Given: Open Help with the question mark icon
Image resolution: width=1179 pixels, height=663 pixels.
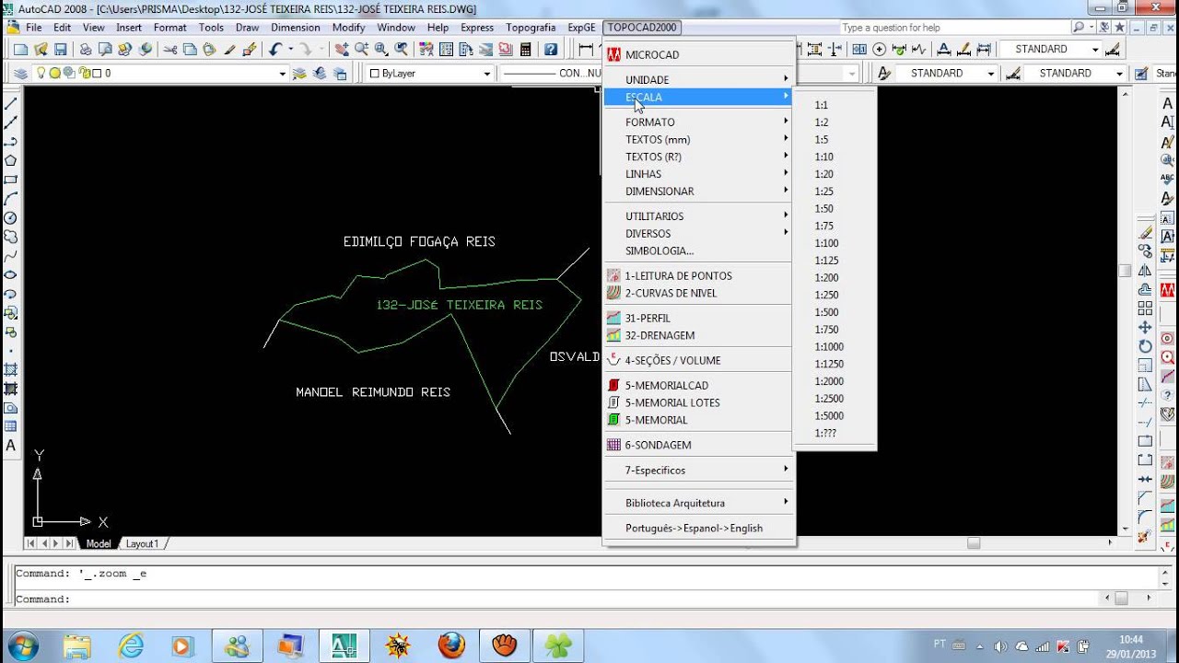Looking at the screenshot, I should [551, 50].
